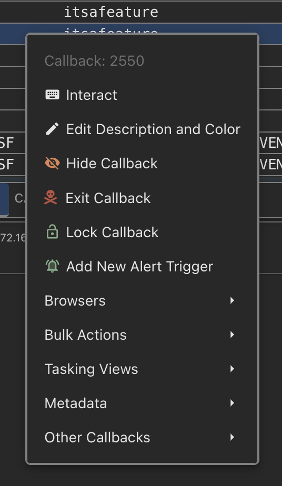Expand the Metadata submenu arrow

coord(232,403)
